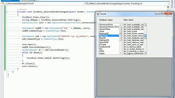Image resolution: width=175 pixels, height=98 pixels.
Task: Select AdventureWorks in database list
Action: click(x=109, y=25)
